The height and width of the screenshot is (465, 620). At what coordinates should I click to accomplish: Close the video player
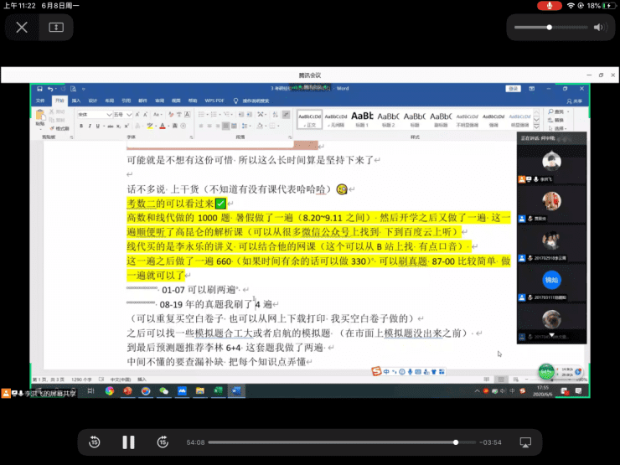(x=22, y=27)
